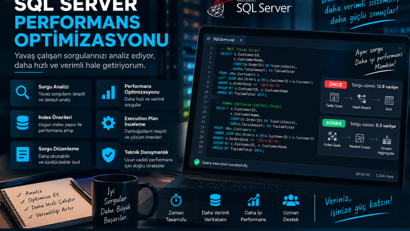Click the Daha İyi Performans chart icon
The height and width of the screenshot is (231, 410).
[254, 200]
